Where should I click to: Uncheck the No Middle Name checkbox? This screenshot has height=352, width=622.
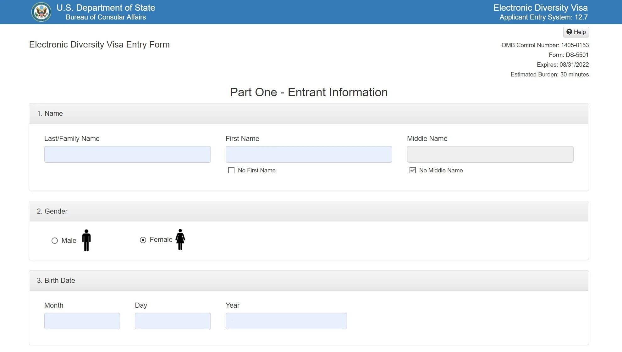pyautogui.click(x=413, y=170)
